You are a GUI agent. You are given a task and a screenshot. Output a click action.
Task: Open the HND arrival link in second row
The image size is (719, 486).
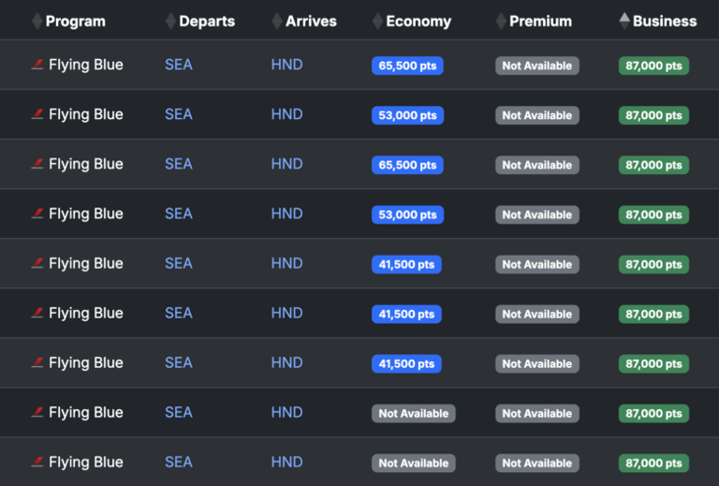tap(286, 114)
